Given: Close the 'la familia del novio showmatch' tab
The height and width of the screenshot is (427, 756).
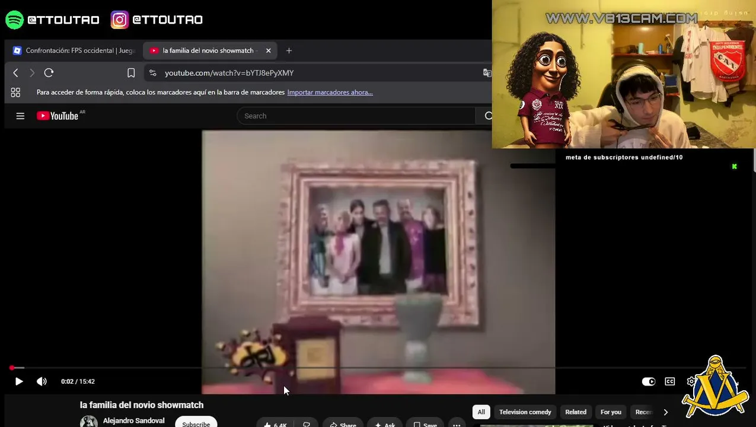Looking at the screenshot, I should pos(268,50).
